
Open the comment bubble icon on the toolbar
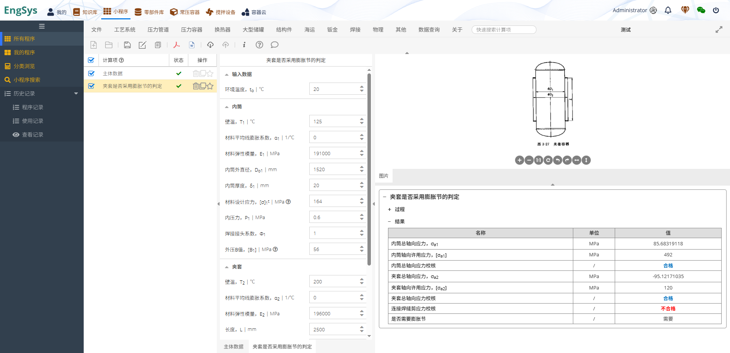pyautogui.click(x=275, y=45)
